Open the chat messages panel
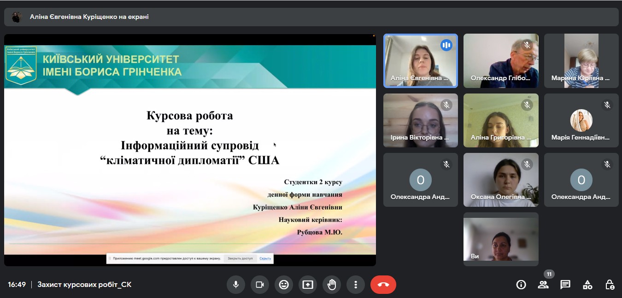The width and height of the screenshot is (622, 298). pyautogui.click(x=565, y=285)
